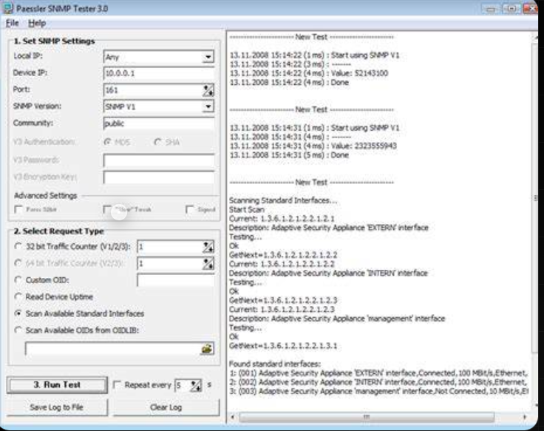Click the log's left scroll arrow
Viewport: 544px width, 431px height.
232,417
